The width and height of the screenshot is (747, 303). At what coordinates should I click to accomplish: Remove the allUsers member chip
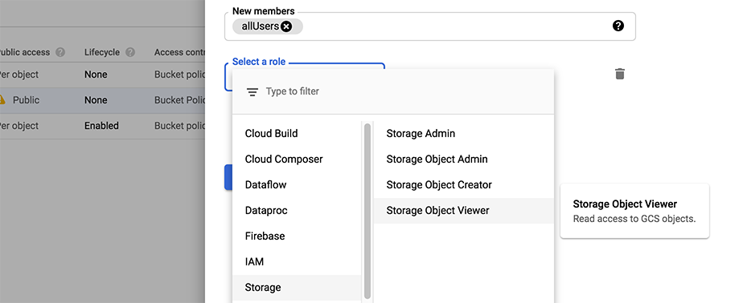(285, 26)
